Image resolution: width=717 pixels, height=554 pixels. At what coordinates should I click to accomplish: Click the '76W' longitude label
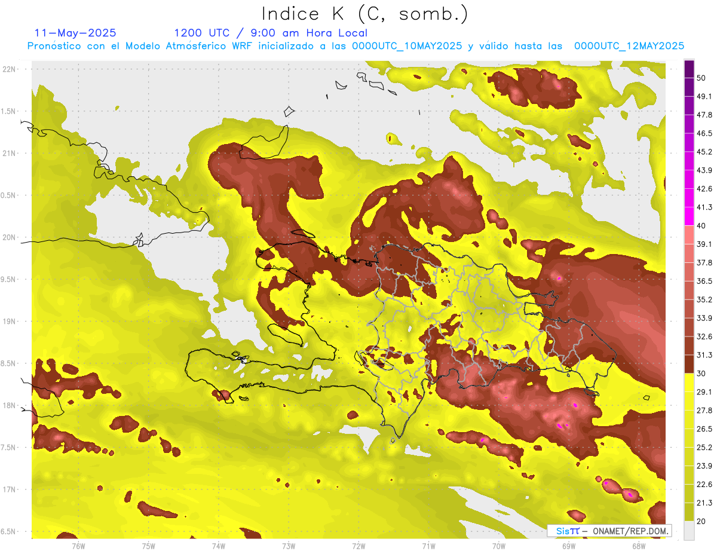pos(78,546)
